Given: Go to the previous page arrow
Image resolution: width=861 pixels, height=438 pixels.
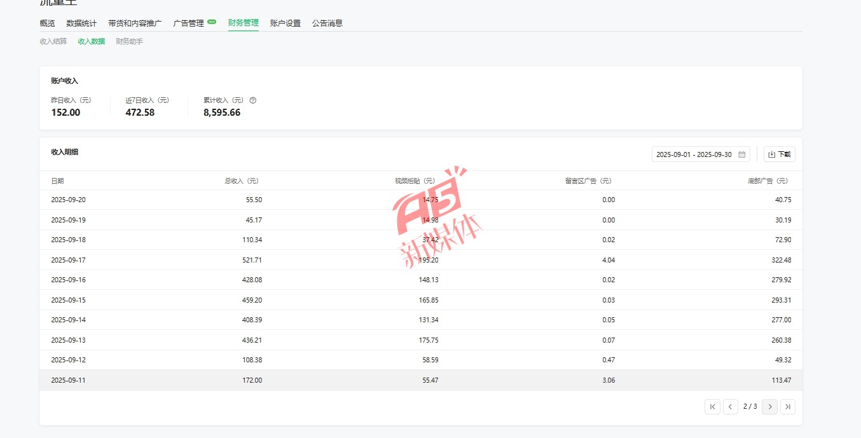Looking at the screenshot, I should coord(731,407).
